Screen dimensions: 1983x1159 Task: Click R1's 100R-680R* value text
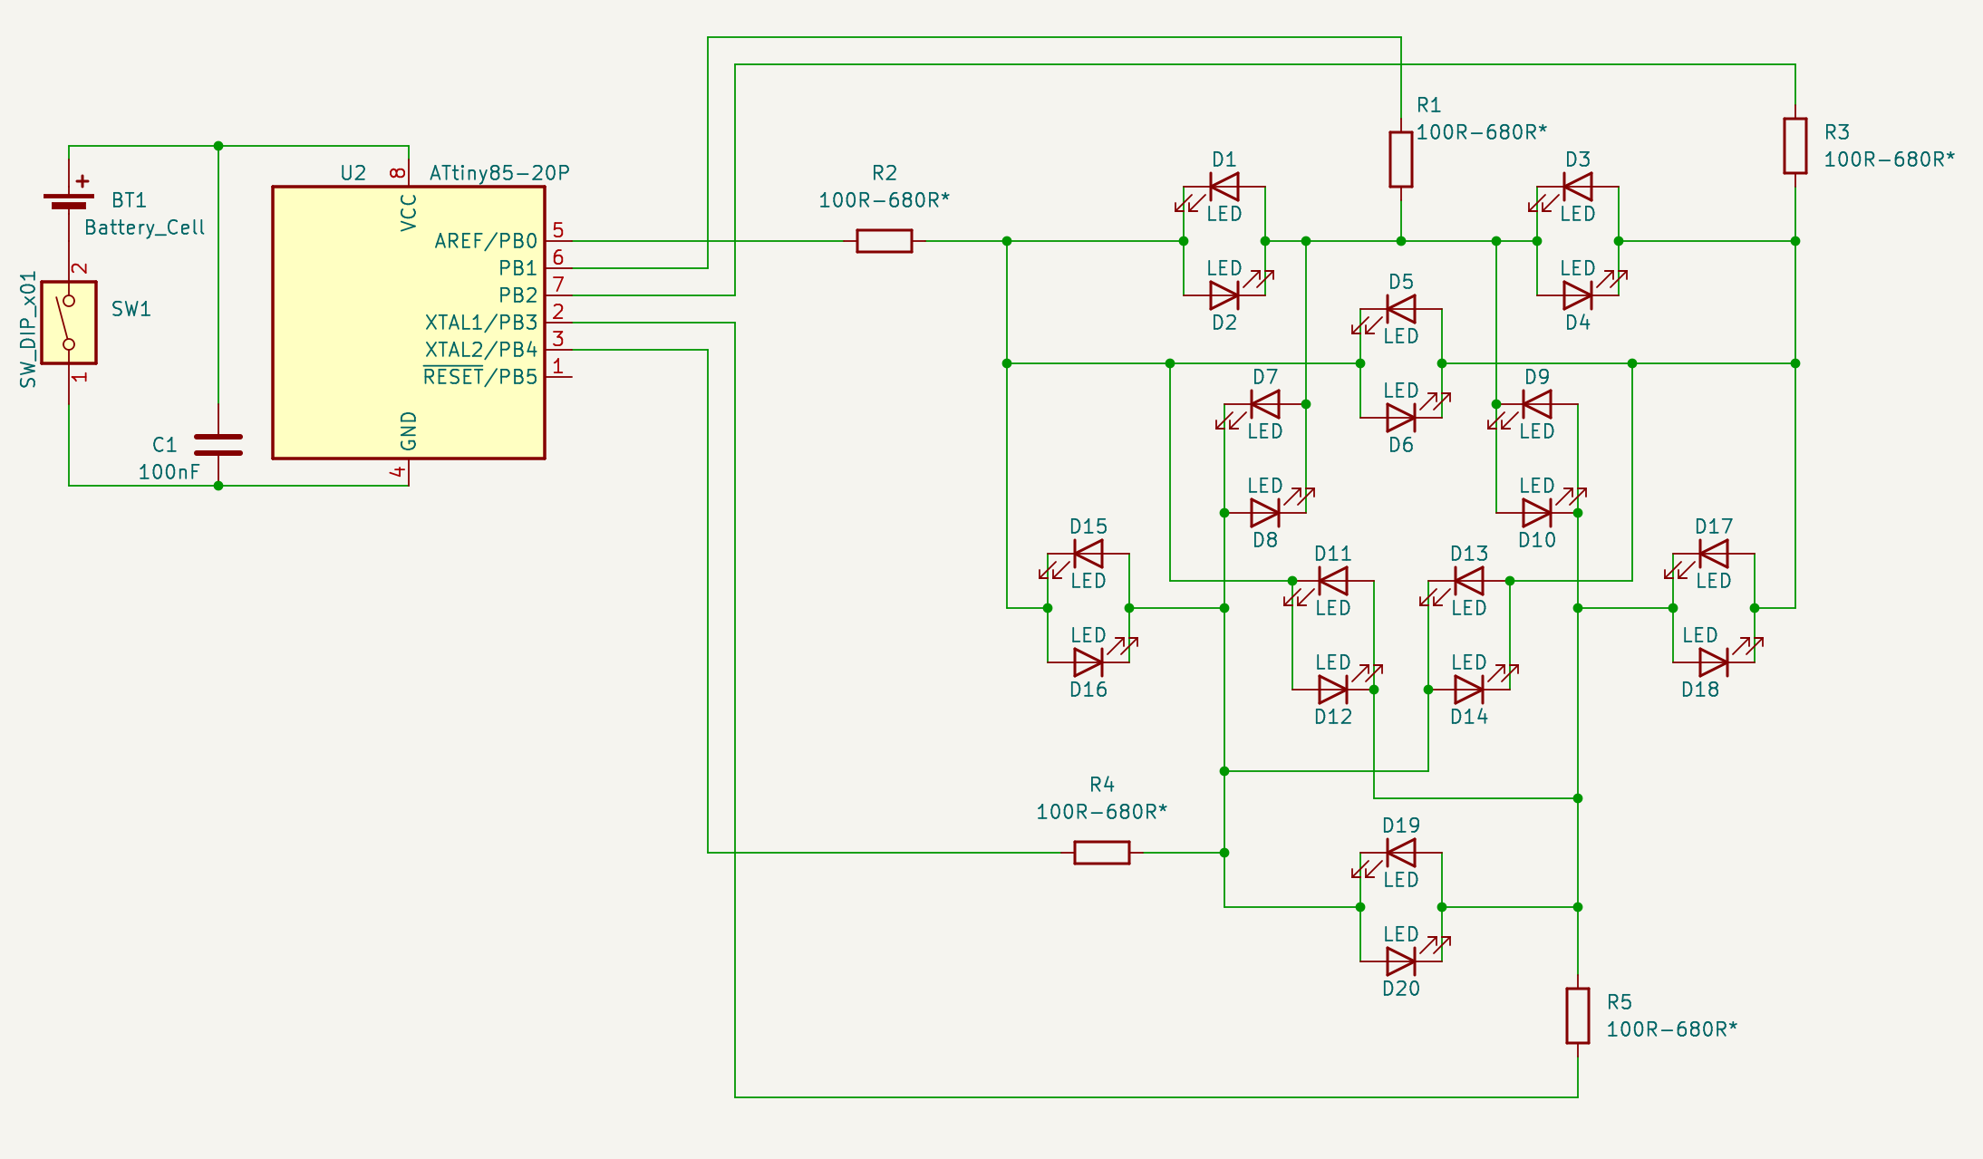pyautogui.click(x=1482, y=132)
